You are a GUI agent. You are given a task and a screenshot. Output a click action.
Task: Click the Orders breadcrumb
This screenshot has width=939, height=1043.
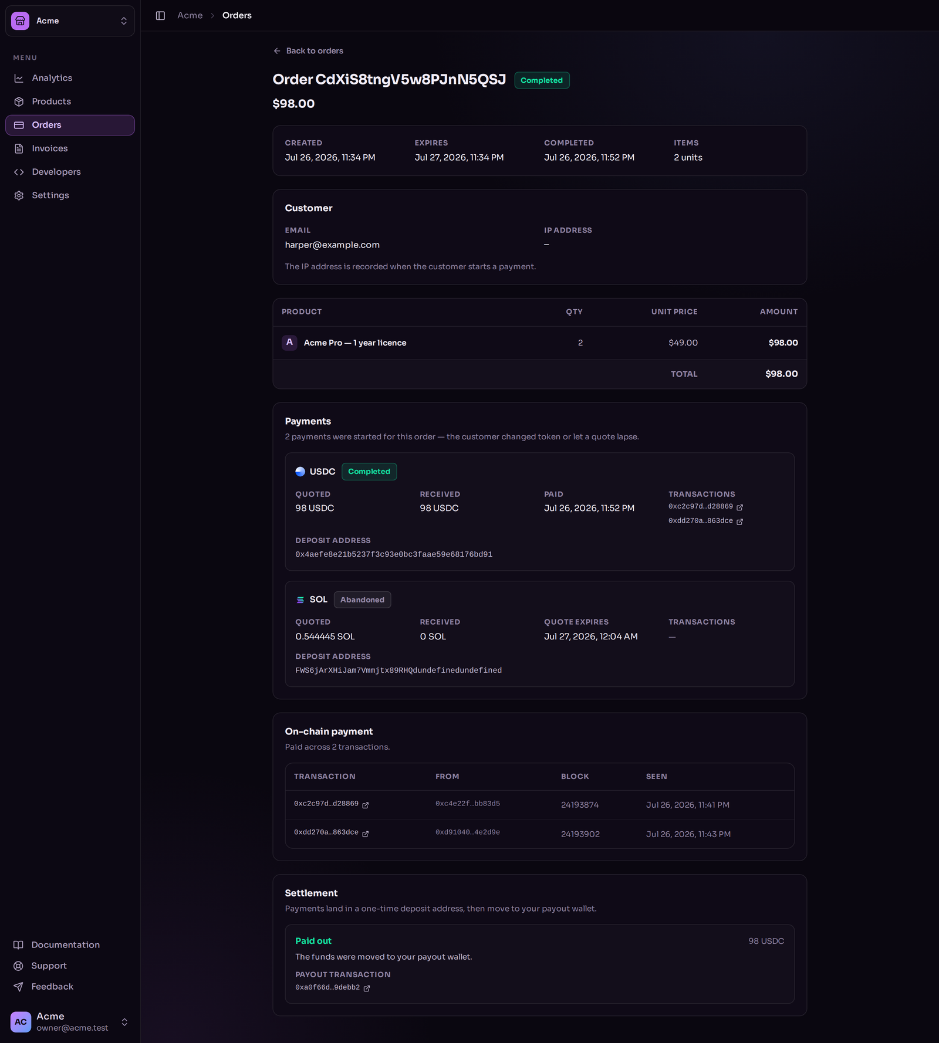[237, 15]
